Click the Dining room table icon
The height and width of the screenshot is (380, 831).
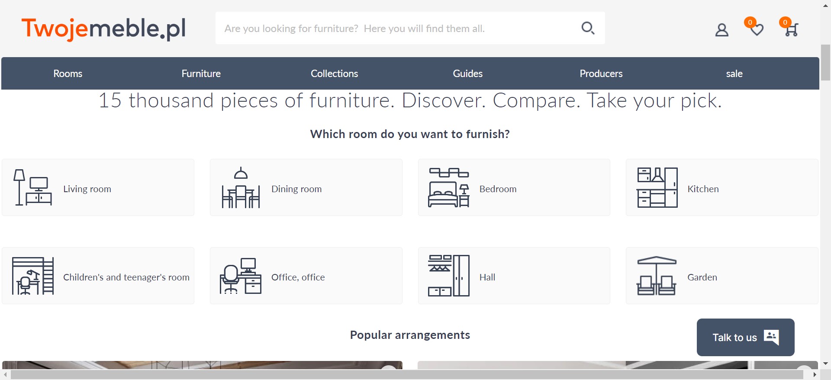[241, 188]
